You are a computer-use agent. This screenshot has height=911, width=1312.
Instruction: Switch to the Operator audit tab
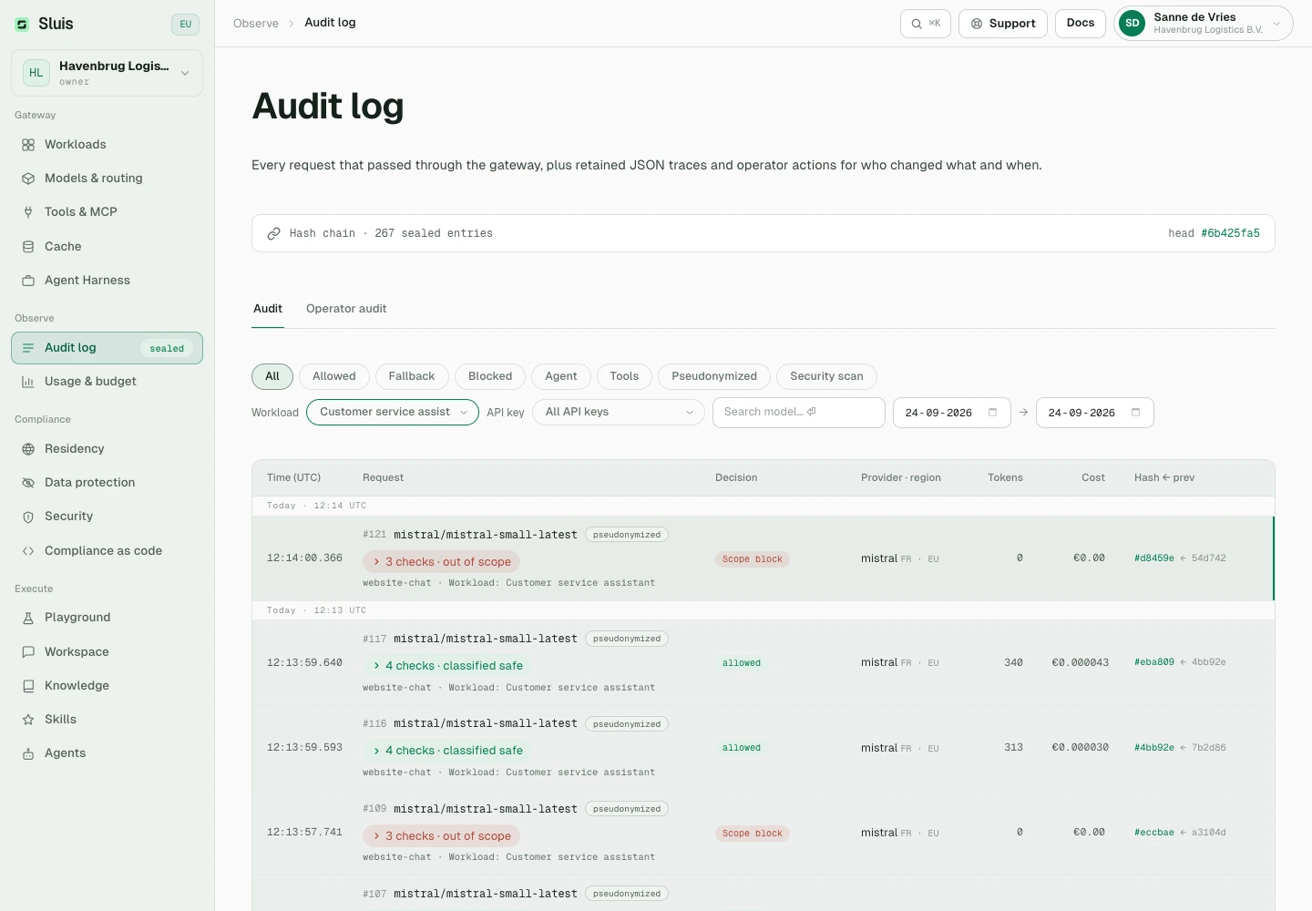pyautogui.click(x=346, y=309)
